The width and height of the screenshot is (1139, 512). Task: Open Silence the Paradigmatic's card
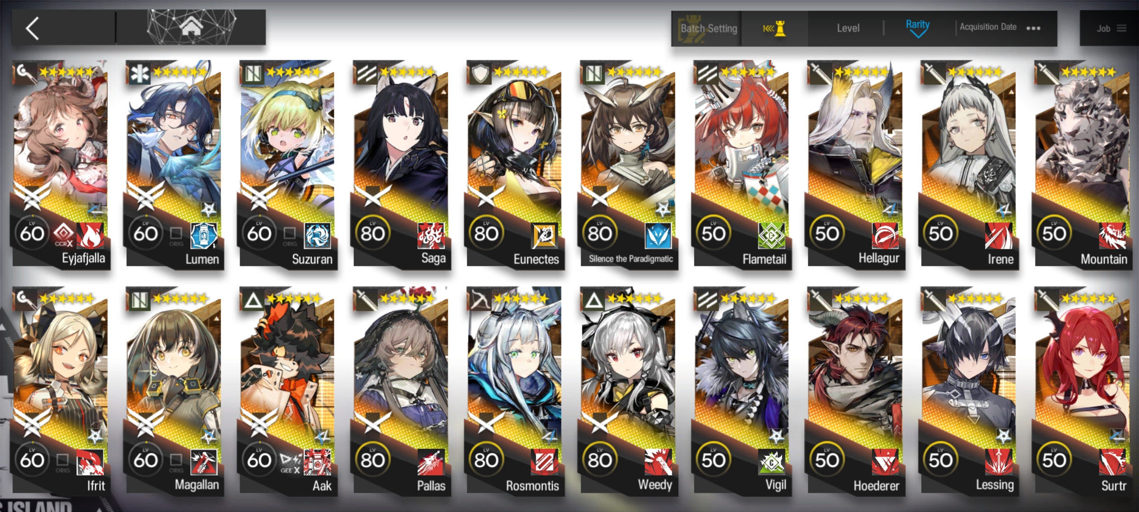pyautogui.click(x=627, y=165)
